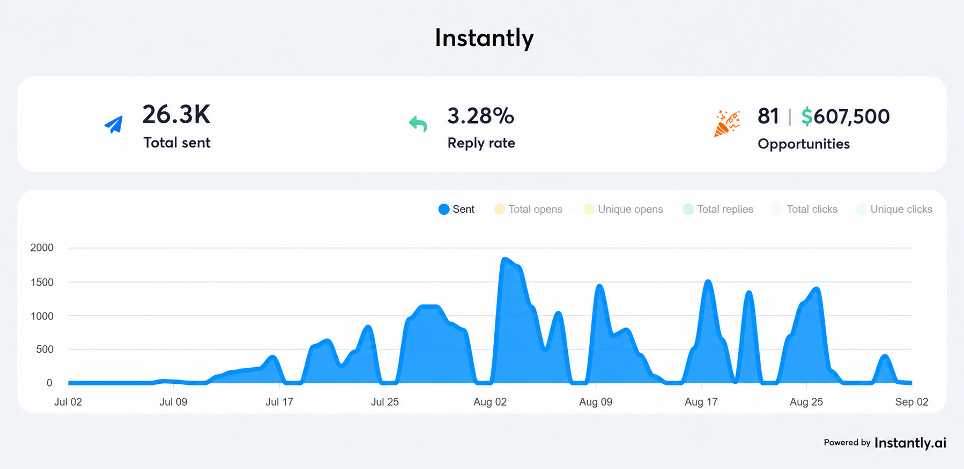Click the 3.28% reply rate value
This screenshot has width=964, height=469.
[x=481, y=116]
